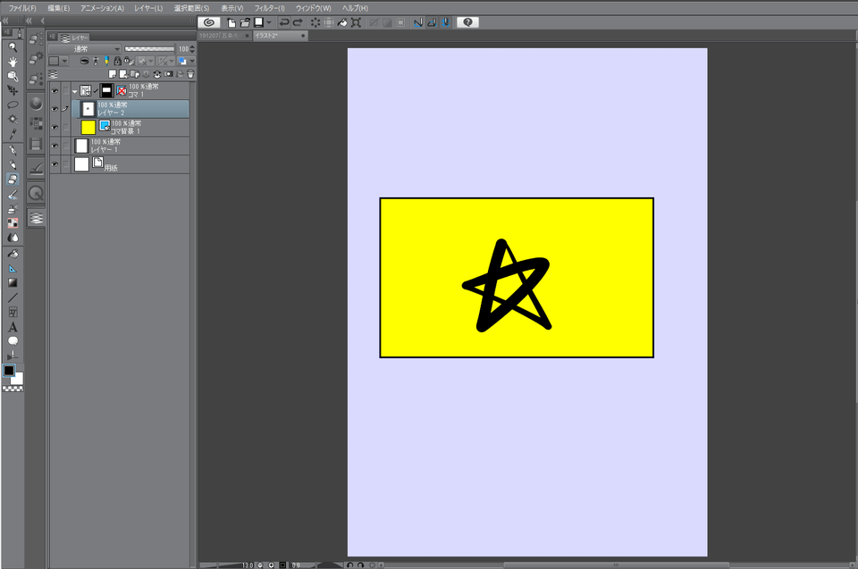Select the Lasso selection tool
The image size is (858, 569).
13,105
